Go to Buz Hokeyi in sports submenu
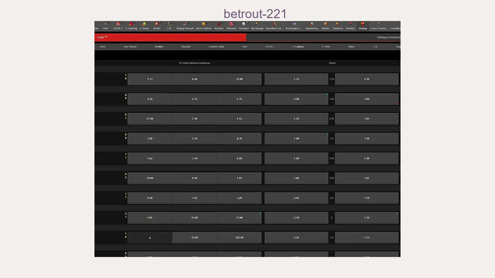The image size is (495, 278). point(130,47)
